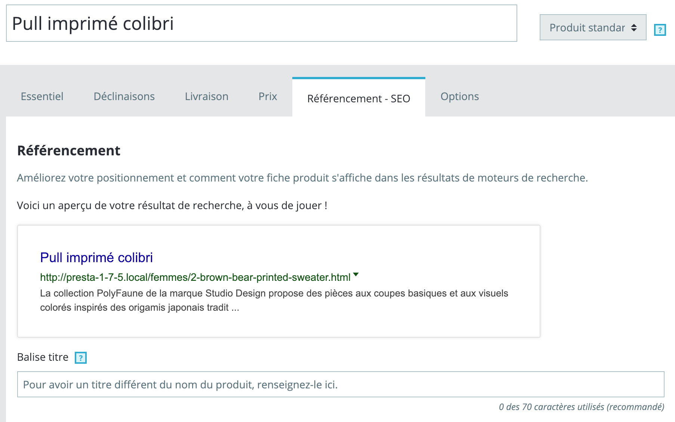The height and width of the screenshot is (422, 675).
Task: Click the help icon beside product type
Action: point(660,30)
